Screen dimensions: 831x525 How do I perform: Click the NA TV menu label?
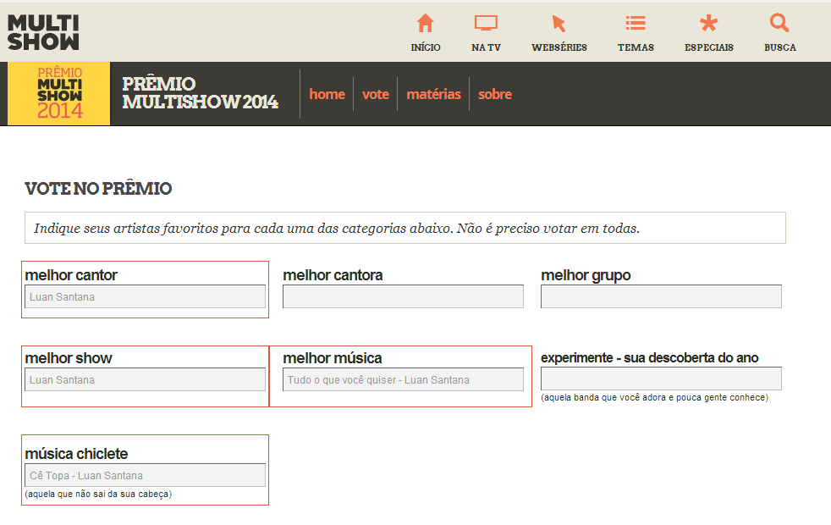[486, 47]
